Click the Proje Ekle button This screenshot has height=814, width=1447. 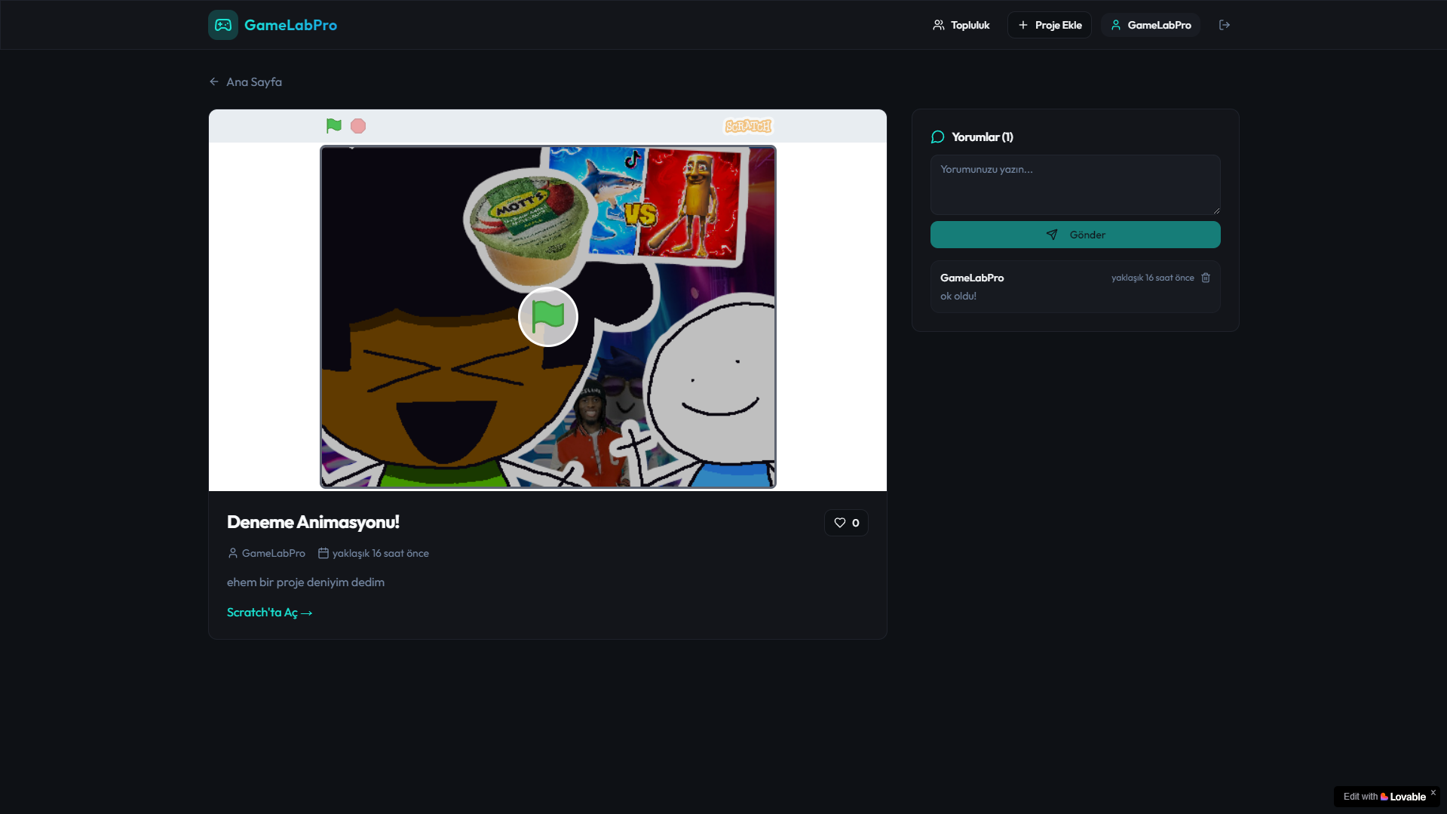(1050, 25)
